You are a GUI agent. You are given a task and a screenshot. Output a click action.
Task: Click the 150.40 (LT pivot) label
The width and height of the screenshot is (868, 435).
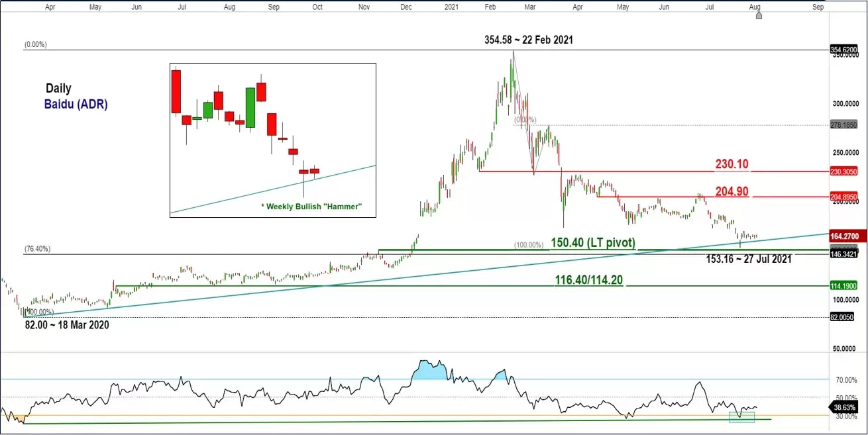(x=593, y=243)
